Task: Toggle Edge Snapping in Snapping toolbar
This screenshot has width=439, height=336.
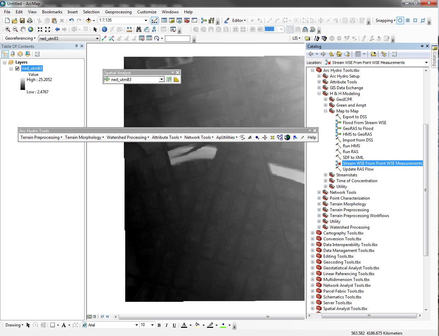Action: tap(423, 21)
